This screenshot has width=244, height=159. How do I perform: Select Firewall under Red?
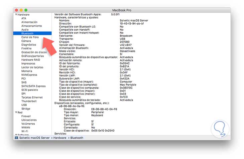tap(26, 116)
